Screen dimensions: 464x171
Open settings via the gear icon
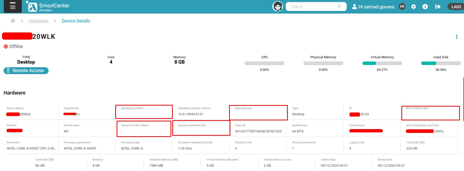tap(413, 7)
